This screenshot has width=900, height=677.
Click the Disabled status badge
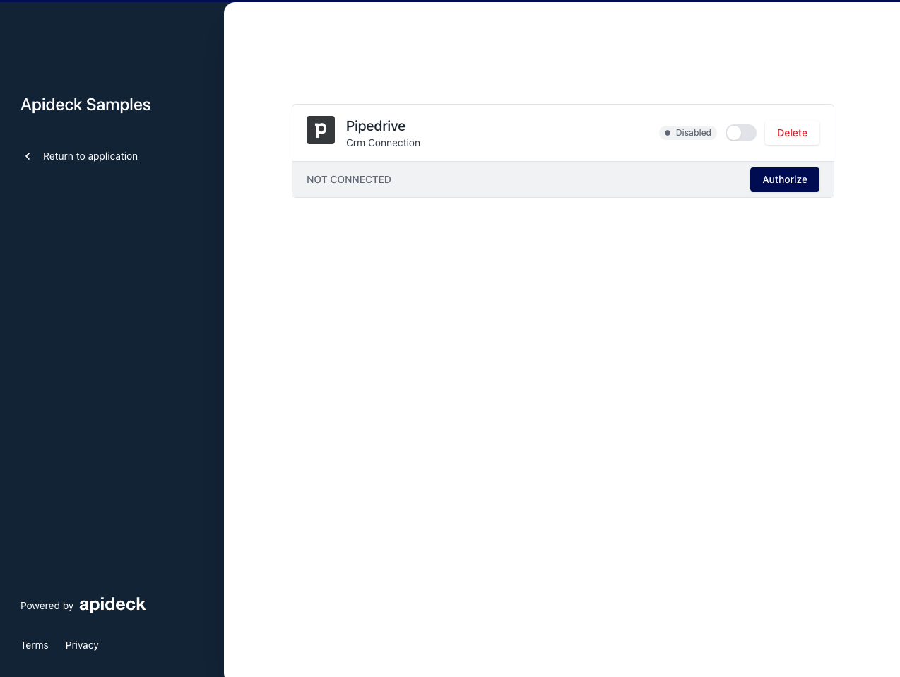pos(688,133)
